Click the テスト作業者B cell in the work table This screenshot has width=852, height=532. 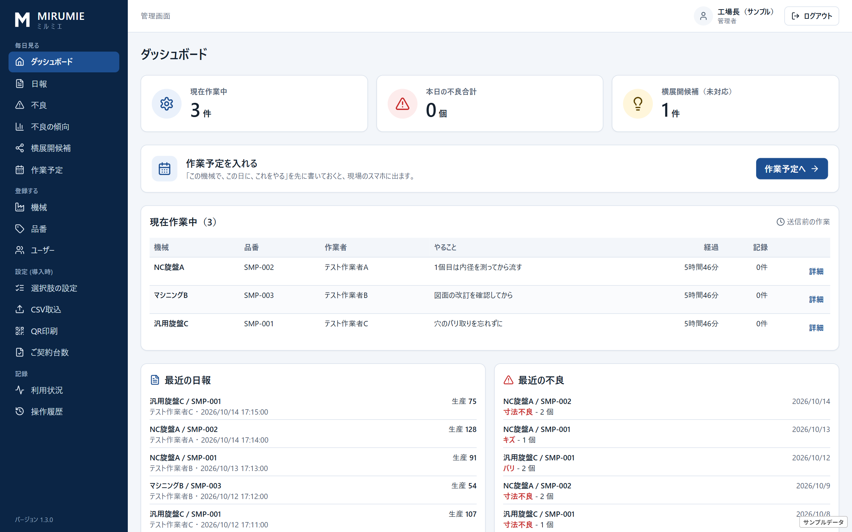346,295
